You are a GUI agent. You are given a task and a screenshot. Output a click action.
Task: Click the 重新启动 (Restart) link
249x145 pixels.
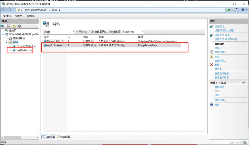point(219,87)
